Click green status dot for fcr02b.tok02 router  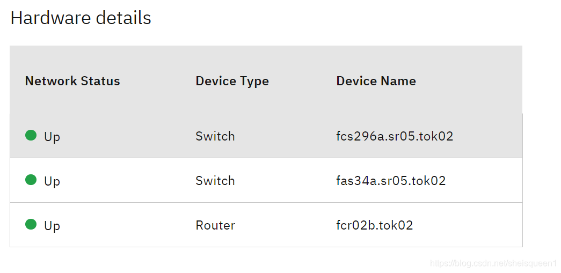pos(31,225)
